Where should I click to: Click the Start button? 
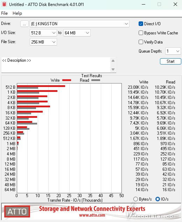click(x=170, y=61)
